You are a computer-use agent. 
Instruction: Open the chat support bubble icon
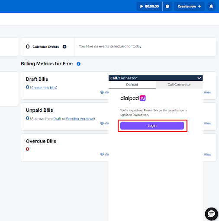pos(211,214)
